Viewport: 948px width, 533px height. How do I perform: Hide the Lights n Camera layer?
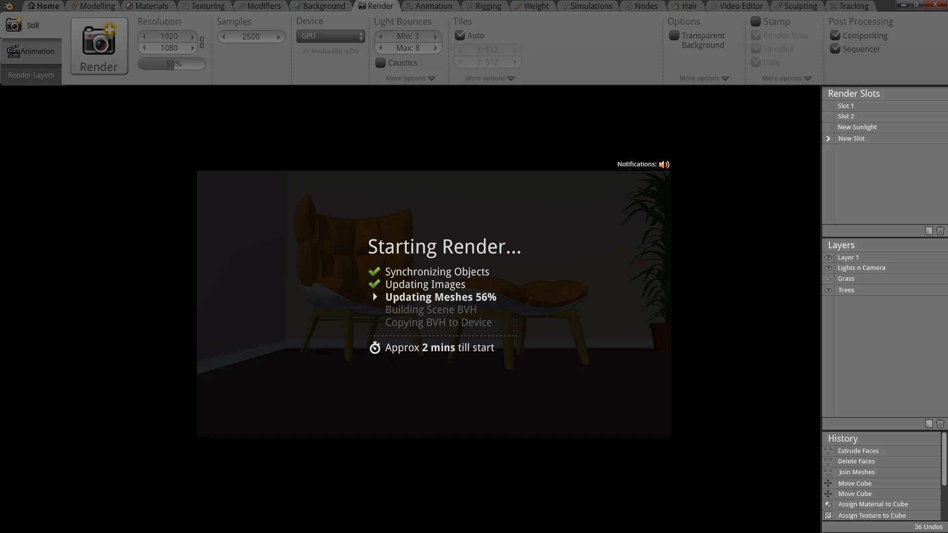tap(828, 268)
